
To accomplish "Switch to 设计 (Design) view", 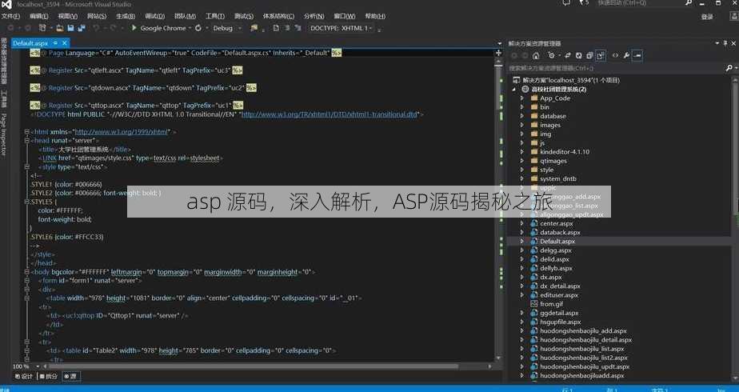I will pos(24,376).
